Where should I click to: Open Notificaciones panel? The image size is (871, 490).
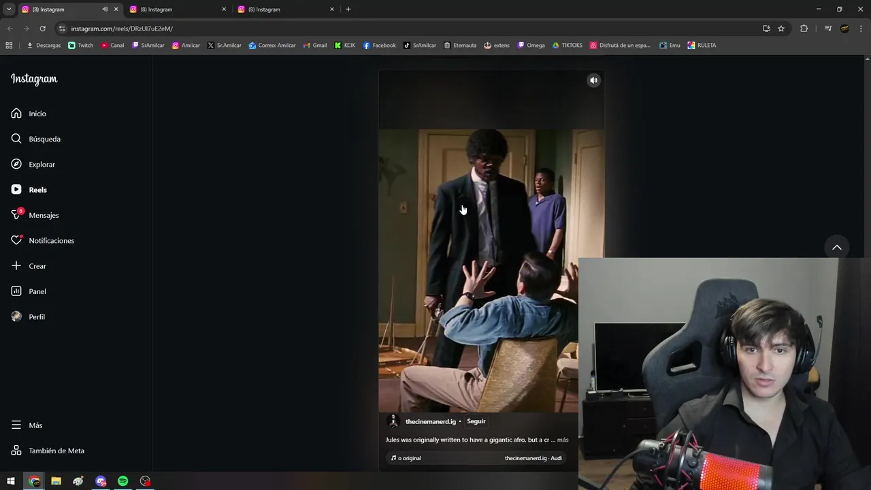(42, 240)
